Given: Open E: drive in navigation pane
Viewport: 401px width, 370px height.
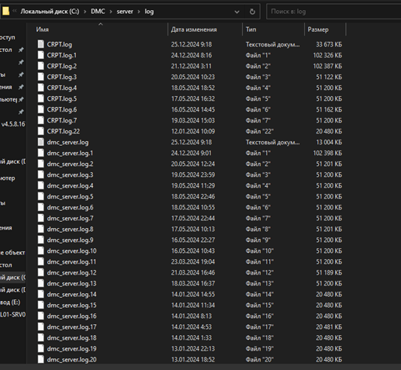Looking at the screenshot, I should 10,302.
